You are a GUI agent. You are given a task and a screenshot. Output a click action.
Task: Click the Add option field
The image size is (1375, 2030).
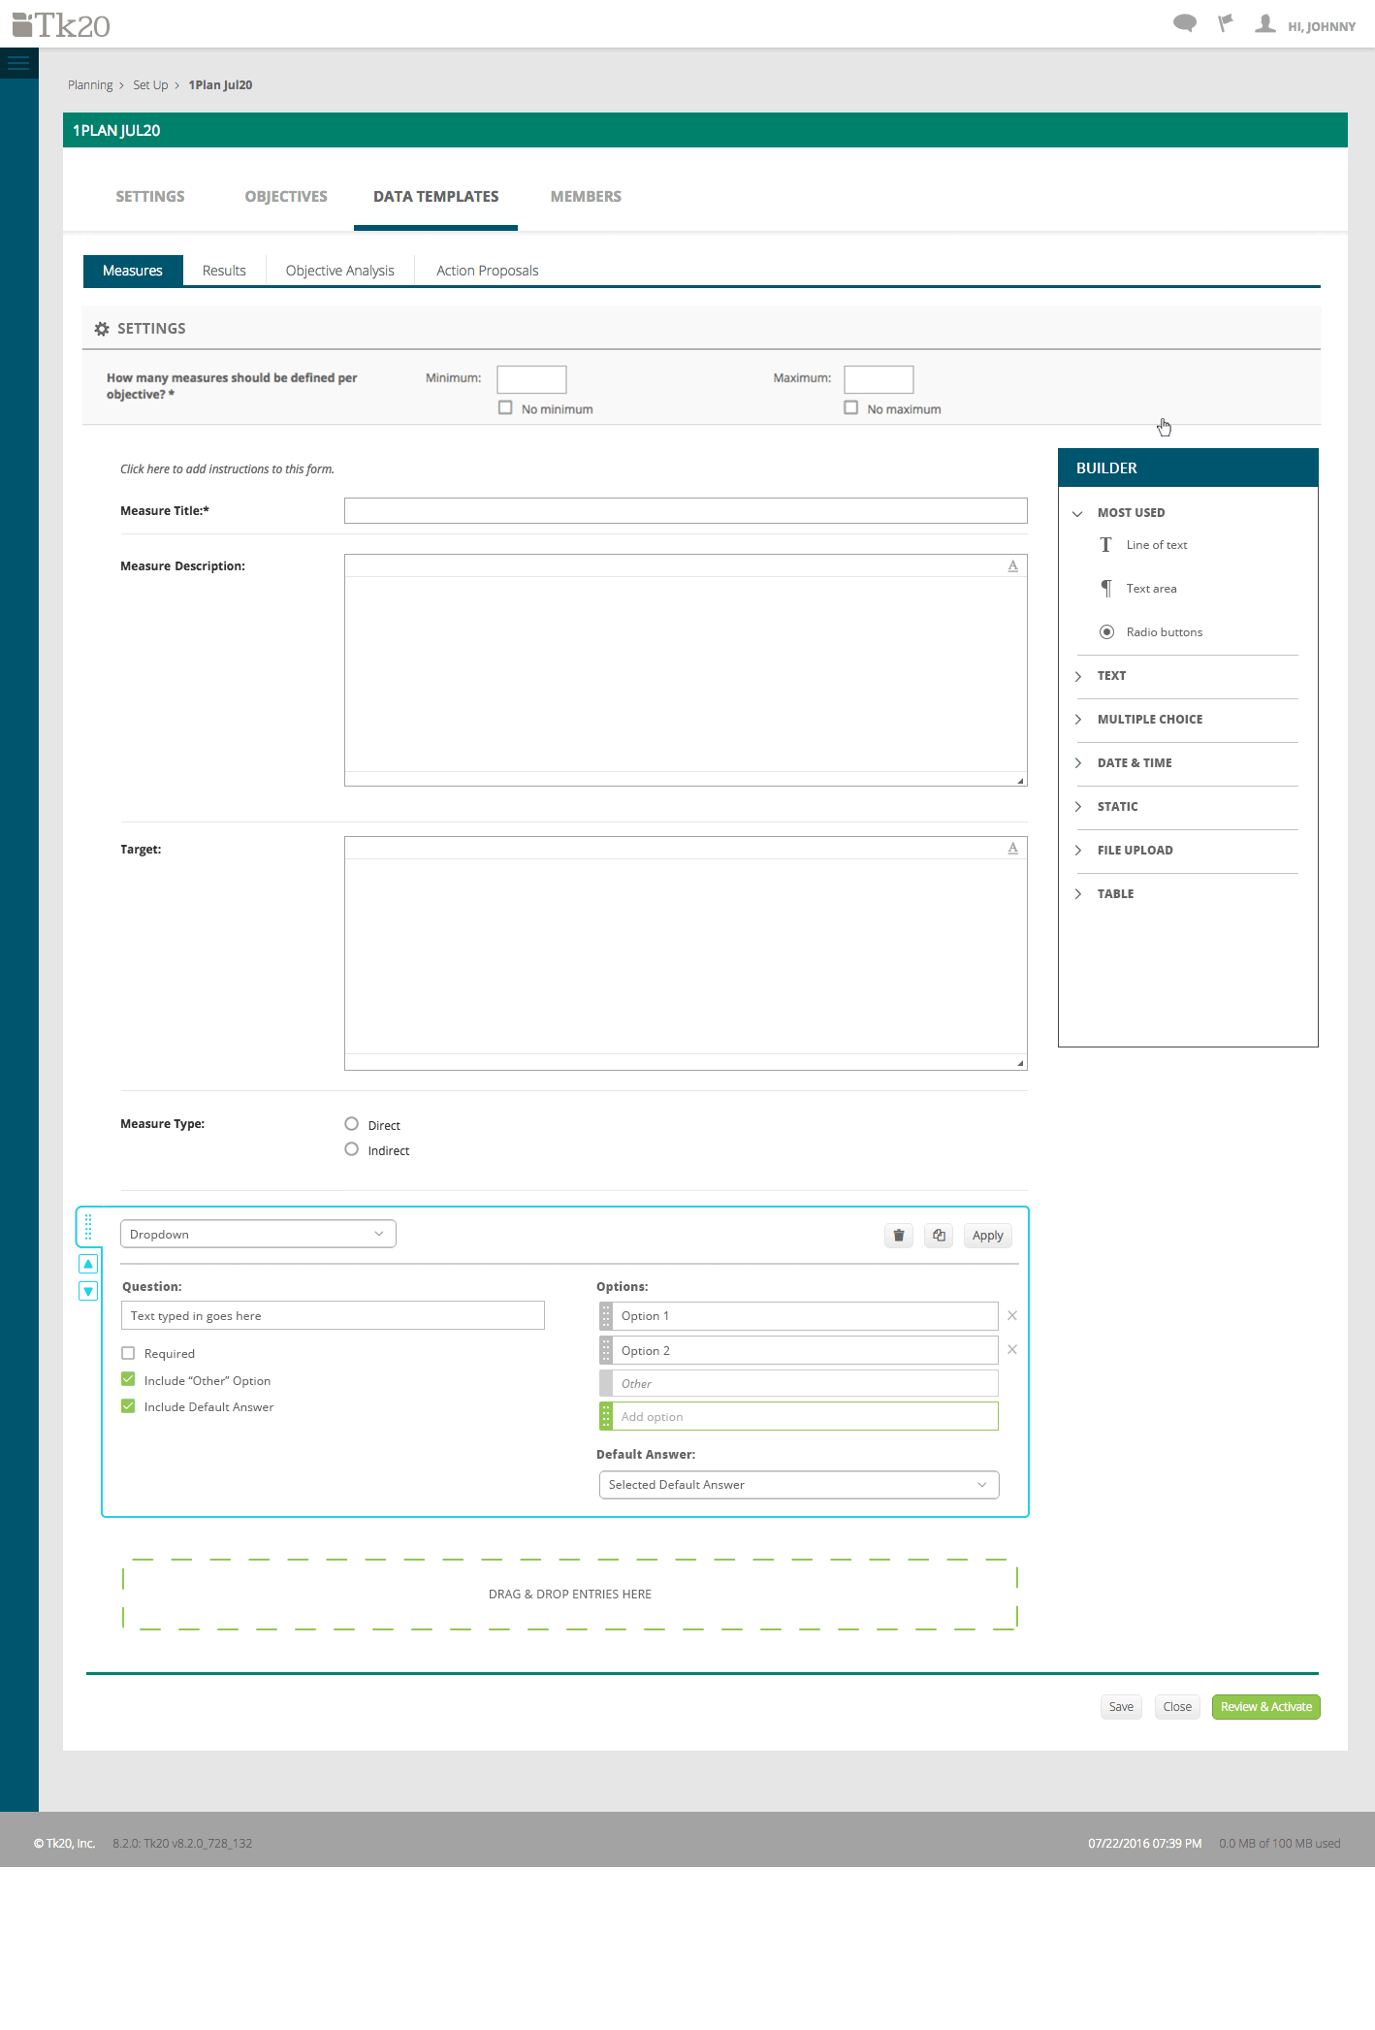coord(805,1416)
